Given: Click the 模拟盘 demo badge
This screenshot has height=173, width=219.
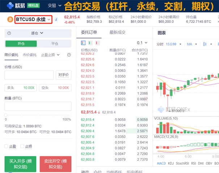Looking at the screenshot, I should click(x=33, y=5).
